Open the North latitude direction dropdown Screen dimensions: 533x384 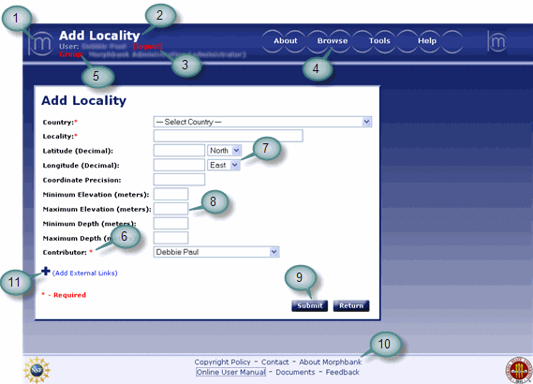coord(224,150)
